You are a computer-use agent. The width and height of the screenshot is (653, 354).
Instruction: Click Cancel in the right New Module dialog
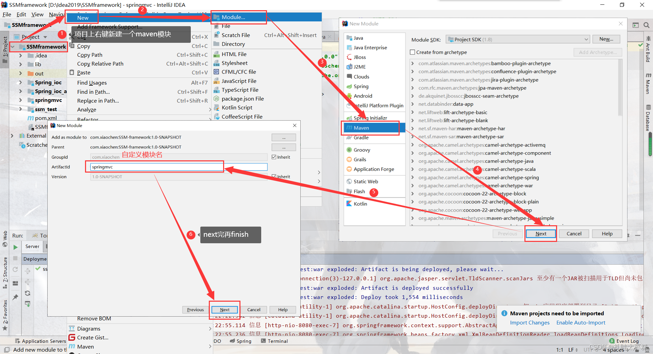coord(574,234)
